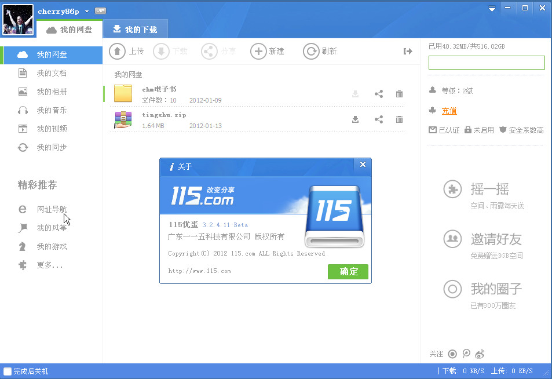Click the VIP badge
This screenshot has width=552, height=379.
pos(100,11)
